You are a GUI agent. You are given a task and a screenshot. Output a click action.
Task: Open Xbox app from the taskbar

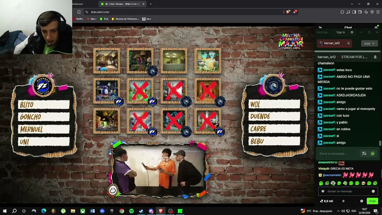(x=83, y=211)
